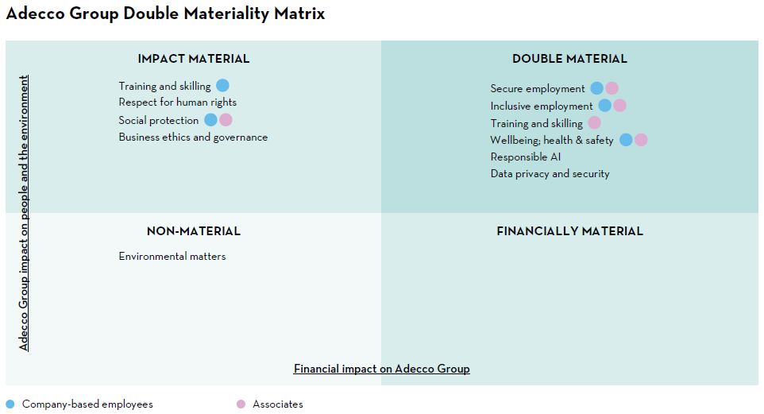Click blue dot beside Secure employment

tap(597, 88)
